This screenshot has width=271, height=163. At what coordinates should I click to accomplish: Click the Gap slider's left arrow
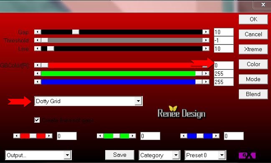pos(38,32)
